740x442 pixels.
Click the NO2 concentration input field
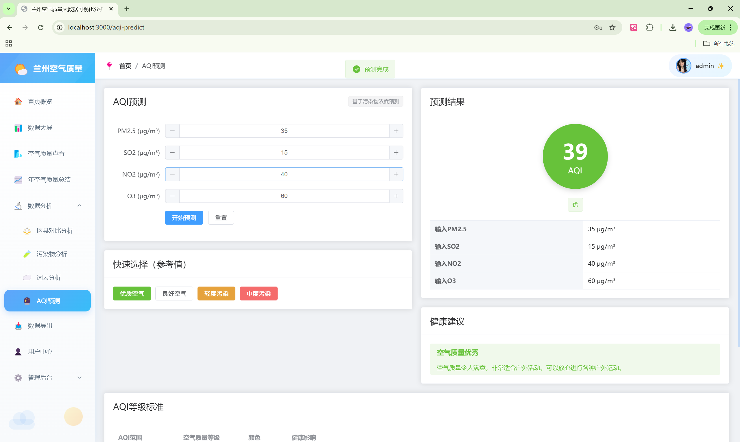pyautogui.click(x=284, y=174)
